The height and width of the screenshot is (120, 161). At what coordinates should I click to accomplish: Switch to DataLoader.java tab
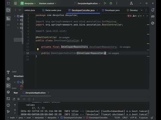click(52, 10)
